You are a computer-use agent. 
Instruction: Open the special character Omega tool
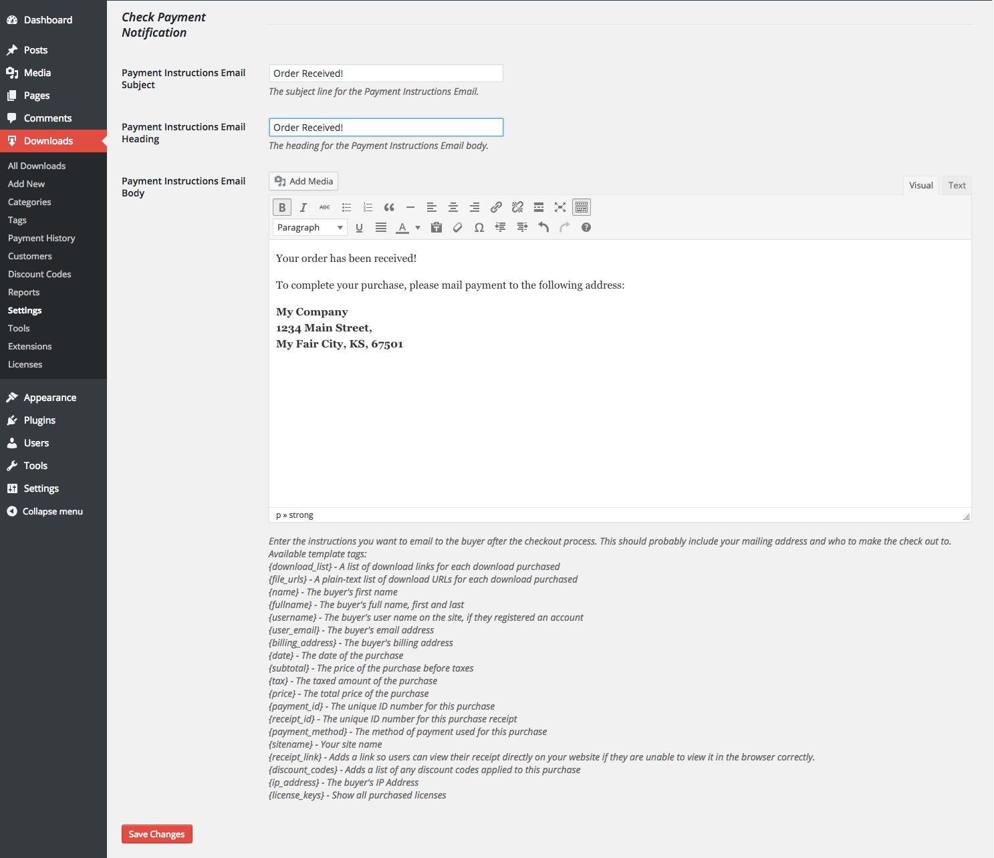tap(479, 228)
